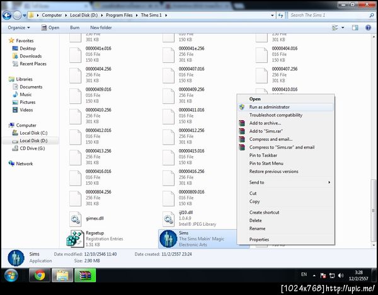Select the Regsetup registry file icon
This screenshot has height=295, width=378.
point(75,238)
